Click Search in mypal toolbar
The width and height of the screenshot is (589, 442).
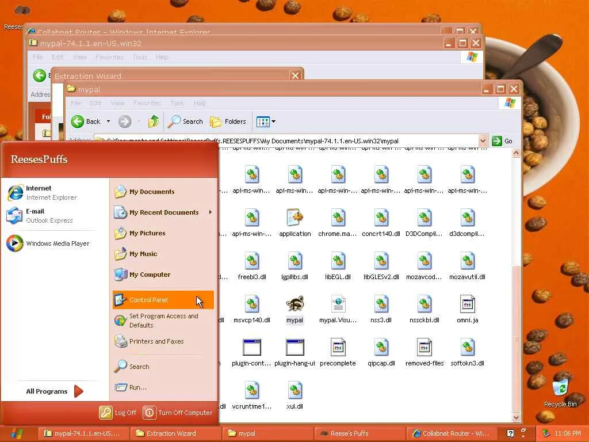(185, 121)
